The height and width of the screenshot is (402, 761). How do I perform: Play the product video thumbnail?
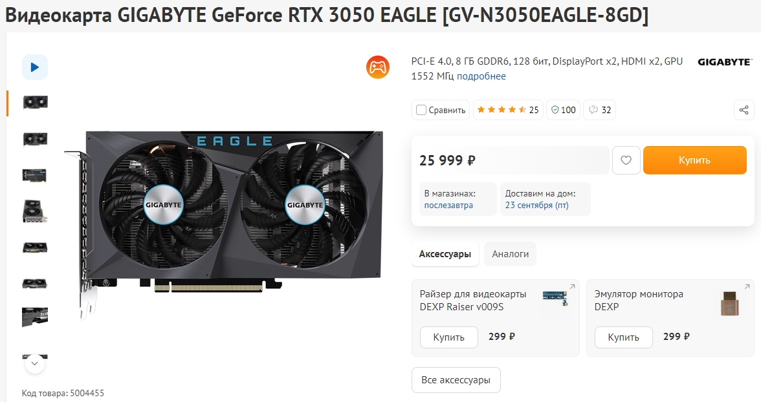pos(35,67)
